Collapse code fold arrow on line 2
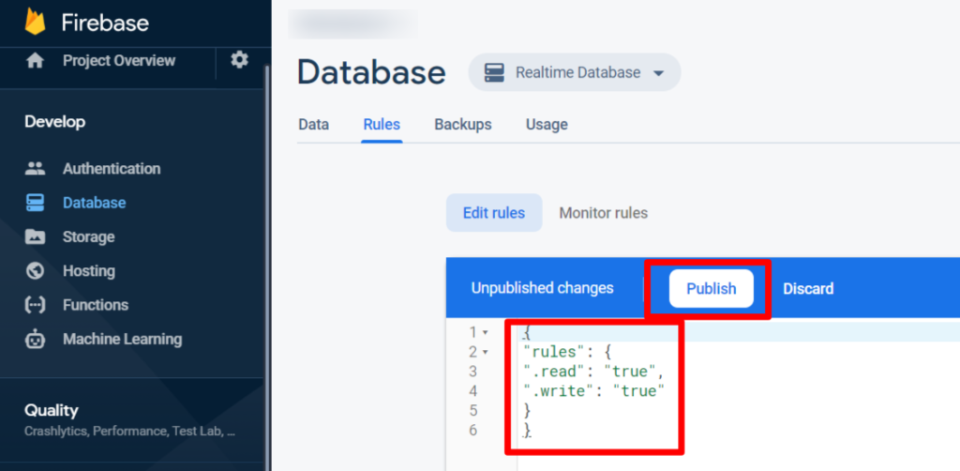This screenshot has height=471, width=960. pos(486,352)
